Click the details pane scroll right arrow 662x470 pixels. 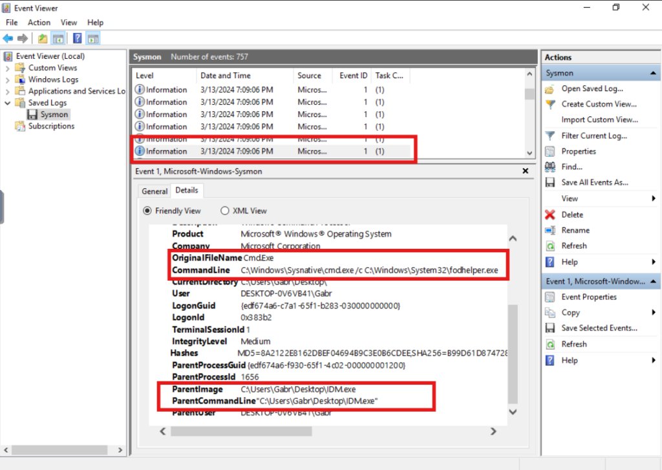[493, 431]
